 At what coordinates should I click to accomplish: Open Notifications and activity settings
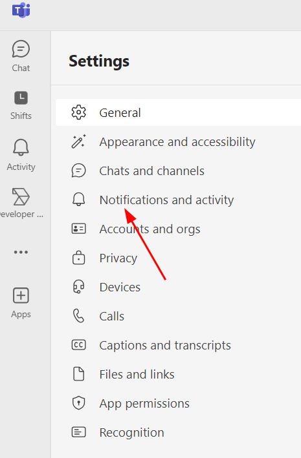pos(166,200)
